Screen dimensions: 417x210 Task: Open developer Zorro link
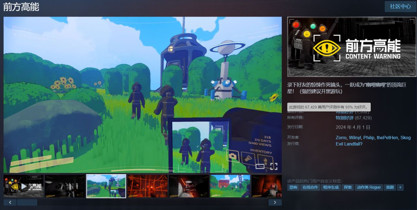tap(341, 138)
